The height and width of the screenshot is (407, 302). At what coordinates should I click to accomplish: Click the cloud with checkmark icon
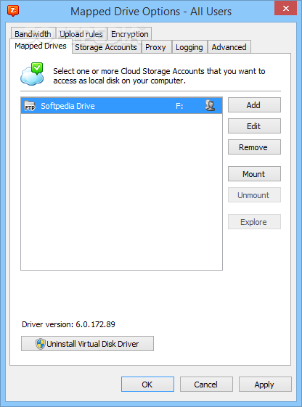click(32, 74)
